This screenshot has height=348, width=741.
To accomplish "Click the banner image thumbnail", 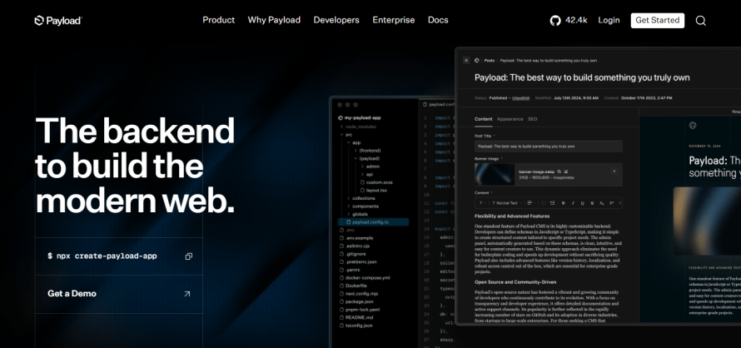I will tap(495, 175).
